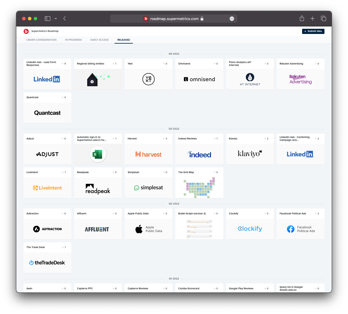Viewport: 348px width, 314px height.
Task: Expand the sidebar dropdown chevron in Safari
Action: (x=56, y=19)
